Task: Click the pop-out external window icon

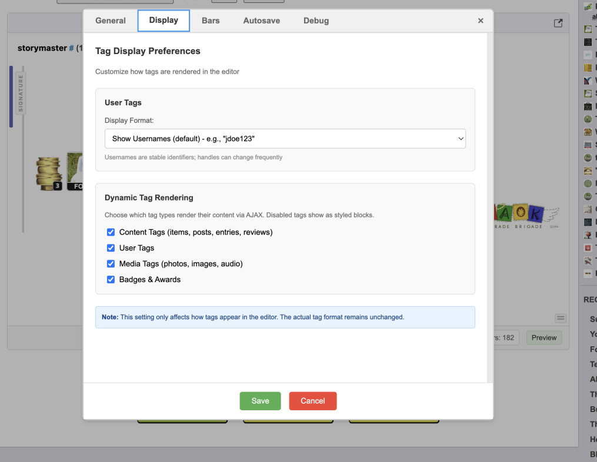Action: click(558, 23)
